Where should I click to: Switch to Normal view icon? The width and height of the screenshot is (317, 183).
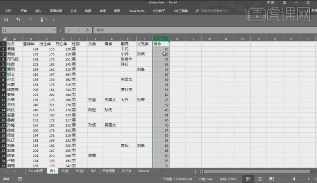(248, 179)
